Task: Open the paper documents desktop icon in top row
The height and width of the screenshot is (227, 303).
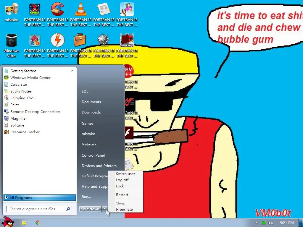Action: click(x=104, y=9)
